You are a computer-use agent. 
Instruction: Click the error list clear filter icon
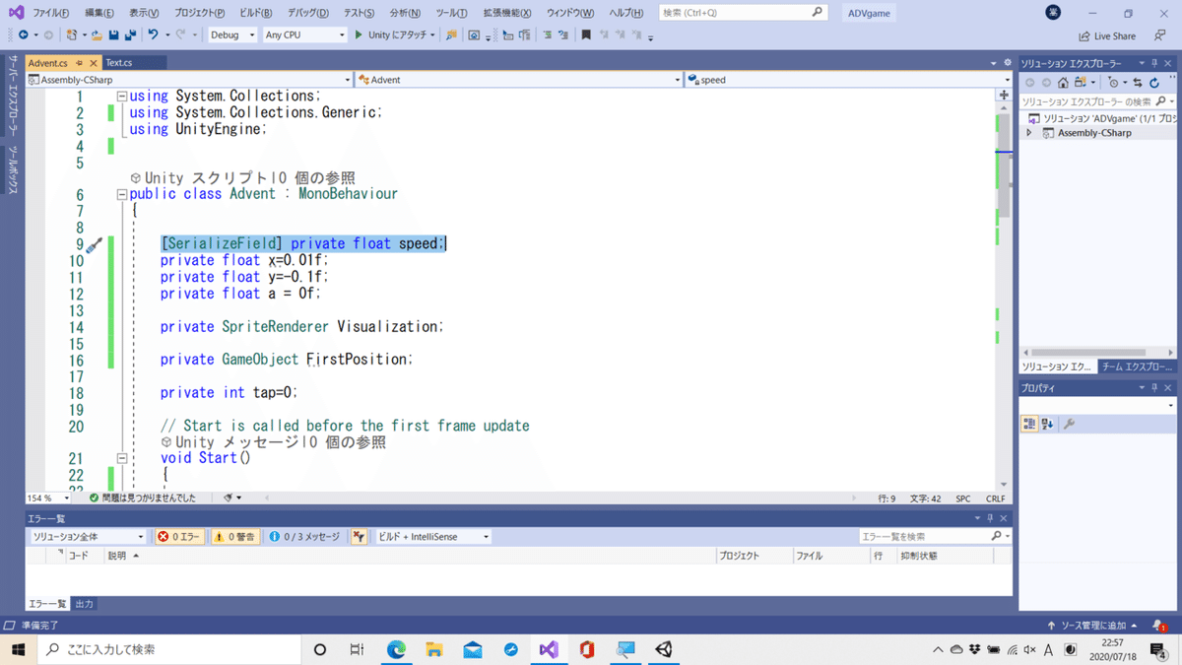coord(359,537)
